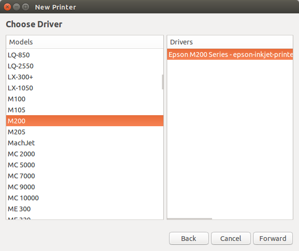299x251 pixels.
Task: Click the Models column header
Action: point(85,42)
